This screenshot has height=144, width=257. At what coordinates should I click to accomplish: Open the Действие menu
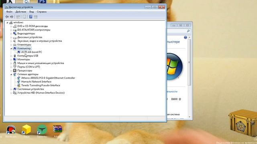tap(21, 12)
